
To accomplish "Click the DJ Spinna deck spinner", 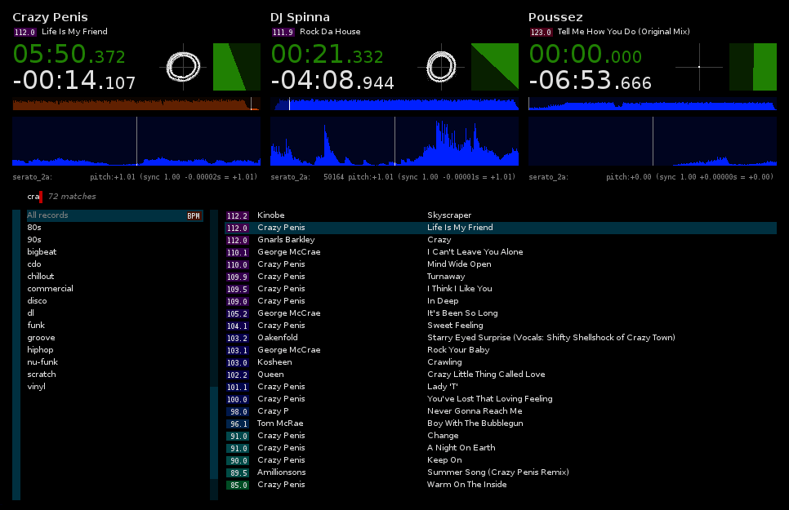I will coord(441,67).
